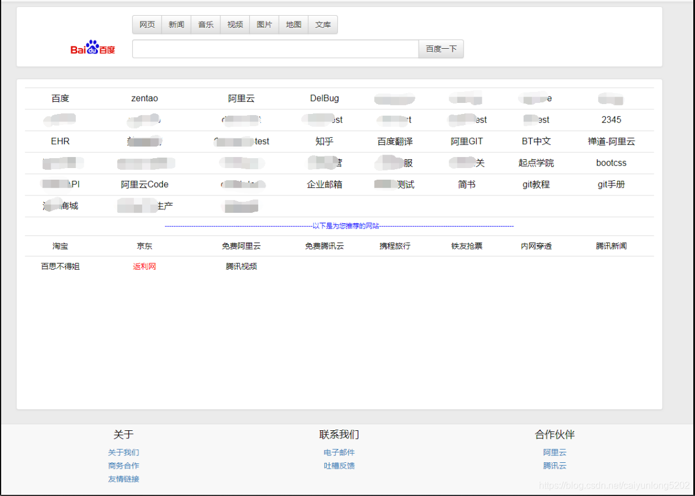Click the 电子邮件 contact link

[x=339, y=452]
